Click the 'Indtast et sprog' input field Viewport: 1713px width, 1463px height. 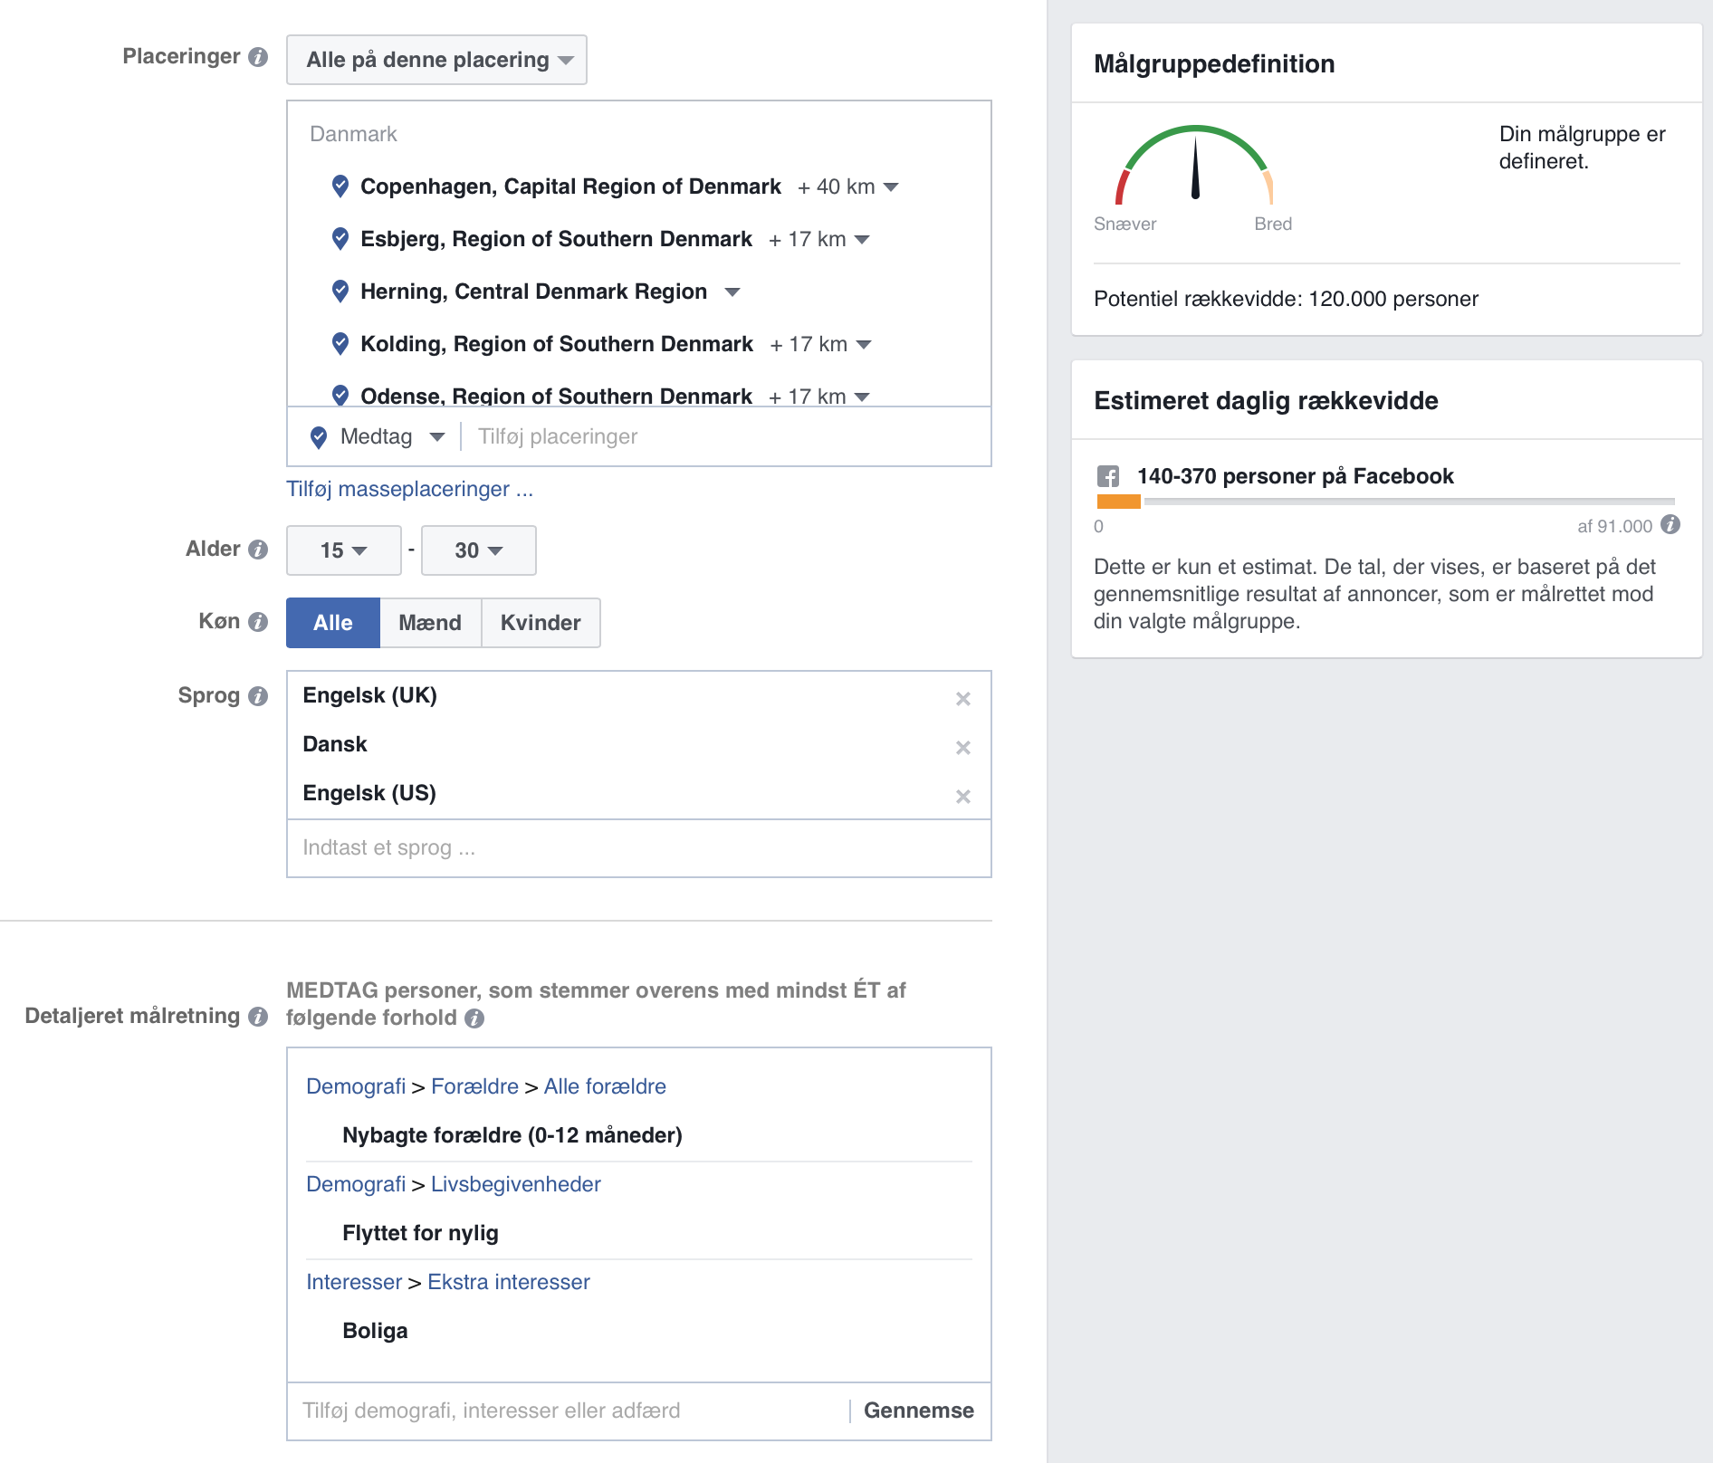tap(638, 848)
